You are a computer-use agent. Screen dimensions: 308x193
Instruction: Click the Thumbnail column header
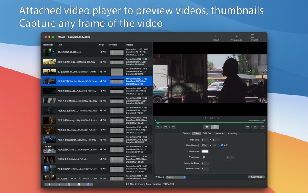click(x=48, y=45)
